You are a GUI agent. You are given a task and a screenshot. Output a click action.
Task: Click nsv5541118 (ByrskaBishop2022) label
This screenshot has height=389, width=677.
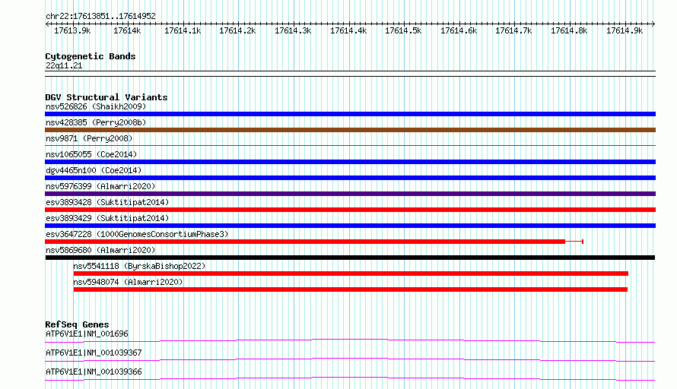(139, 266)
